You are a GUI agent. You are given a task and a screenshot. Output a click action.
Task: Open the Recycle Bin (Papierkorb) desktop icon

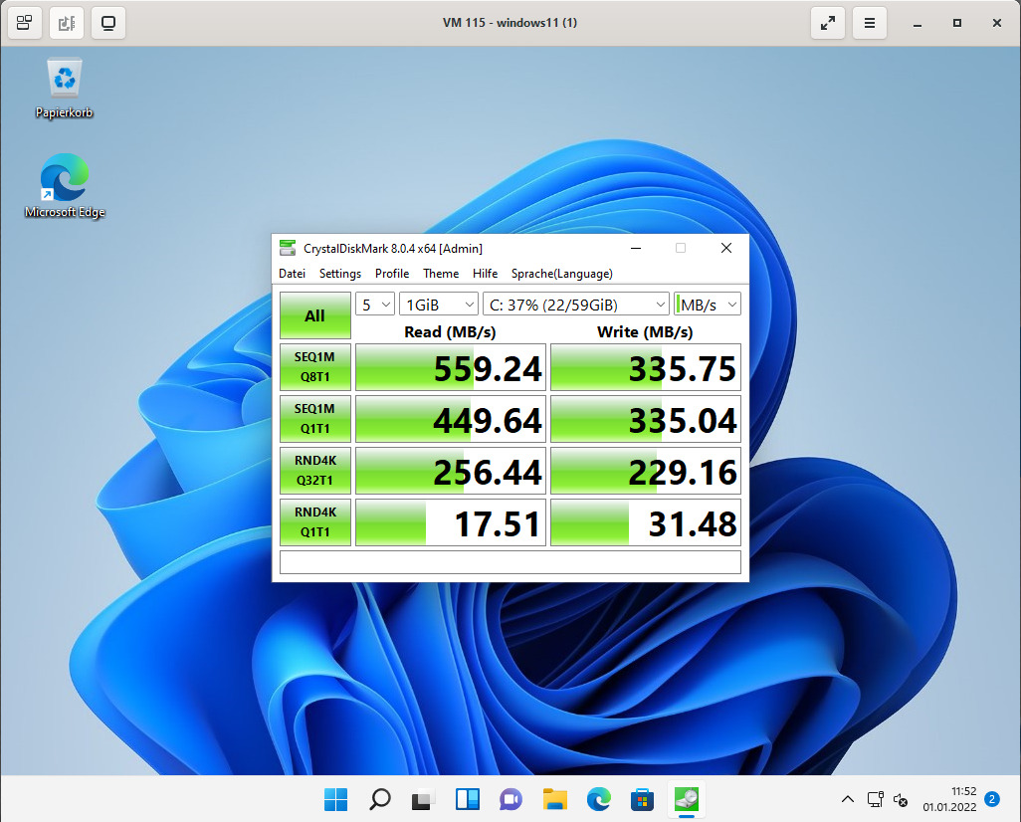coord(64,90)
